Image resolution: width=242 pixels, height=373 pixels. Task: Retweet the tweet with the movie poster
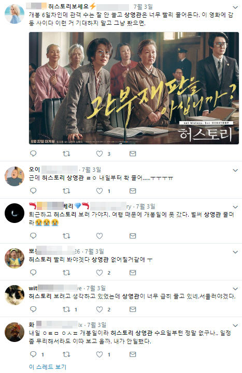[66, 154]
